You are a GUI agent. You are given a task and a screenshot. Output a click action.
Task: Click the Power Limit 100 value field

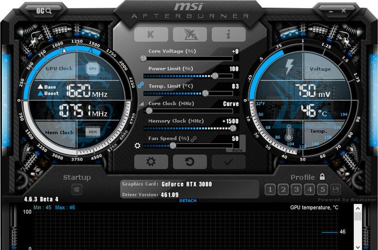(234, 69)
